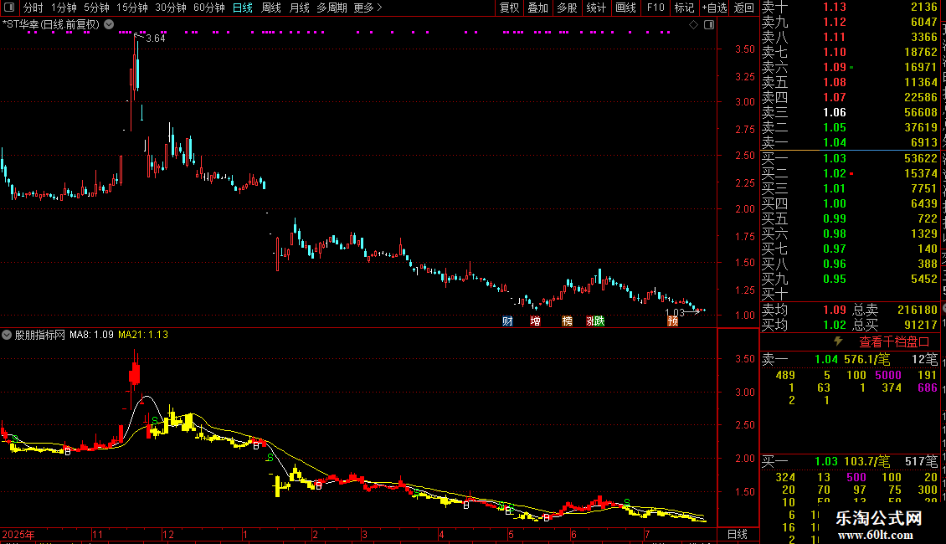Switch to 60分钟 period
This screenshot has height=544, width=946.
208,8
